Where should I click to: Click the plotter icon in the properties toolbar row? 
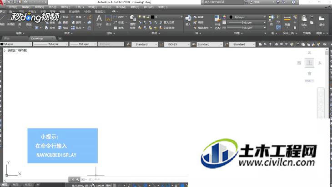click(x=277, y=44)
